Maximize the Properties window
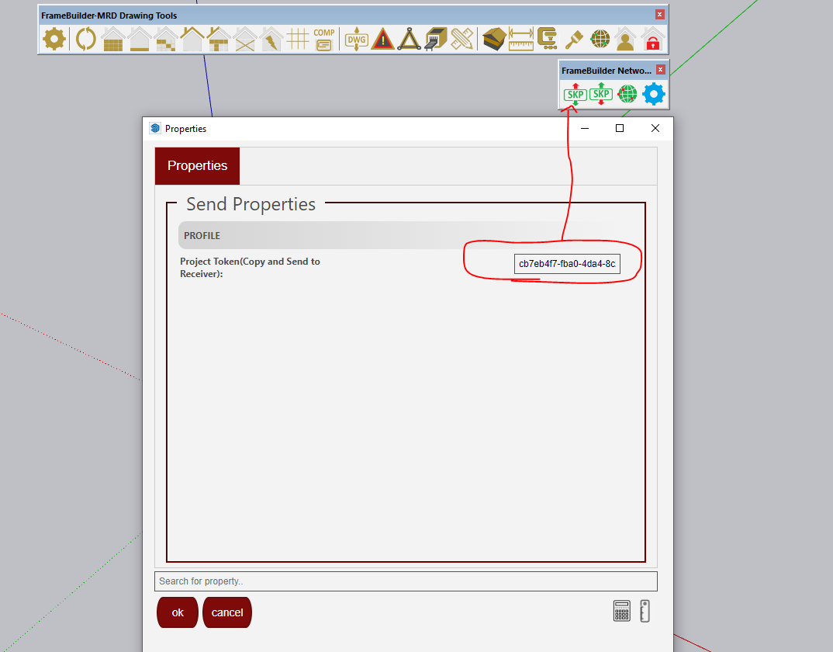 [620, 128]
